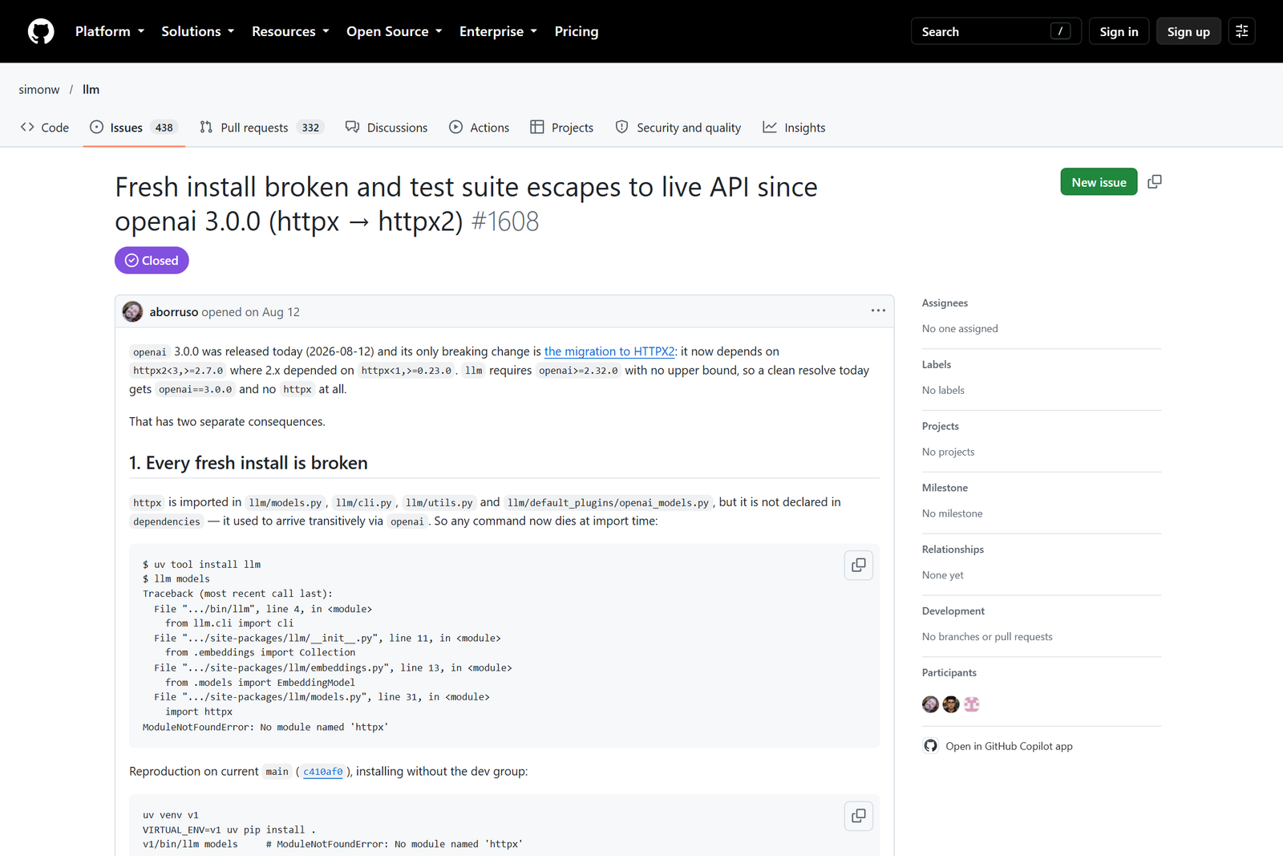Select the 'No one assigned' text
This screenshot has width=1283, height=856.
[960, 329]
